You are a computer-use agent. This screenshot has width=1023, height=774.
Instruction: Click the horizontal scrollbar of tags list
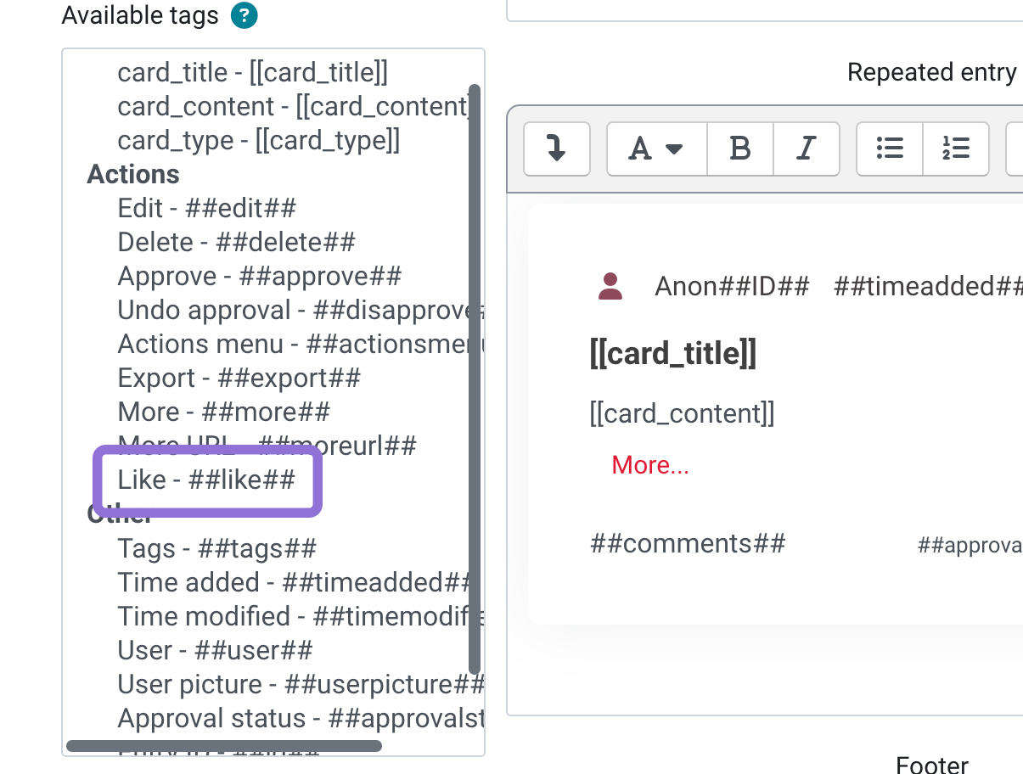(x=224, y=746)
